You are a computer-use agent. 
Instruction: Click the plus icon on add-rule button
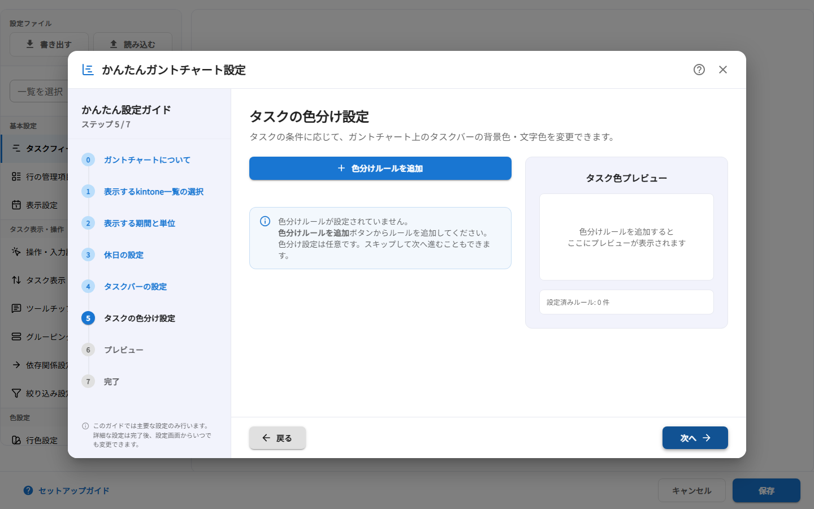click(x=341, y=169)
